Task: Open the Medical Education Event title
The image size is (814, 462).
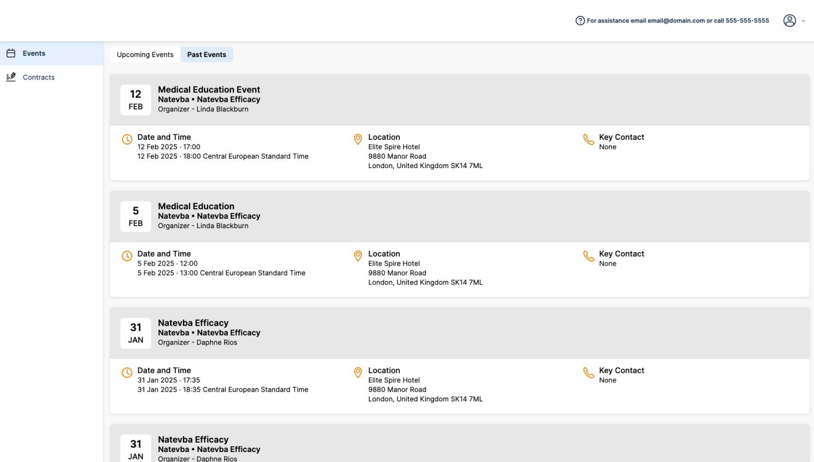Action: coord(209,90)
